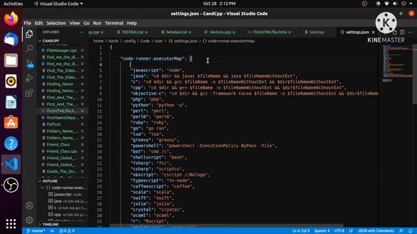Click the 'home' breadcrumb segment
417x234 pixels.
(x=98, y=41)
